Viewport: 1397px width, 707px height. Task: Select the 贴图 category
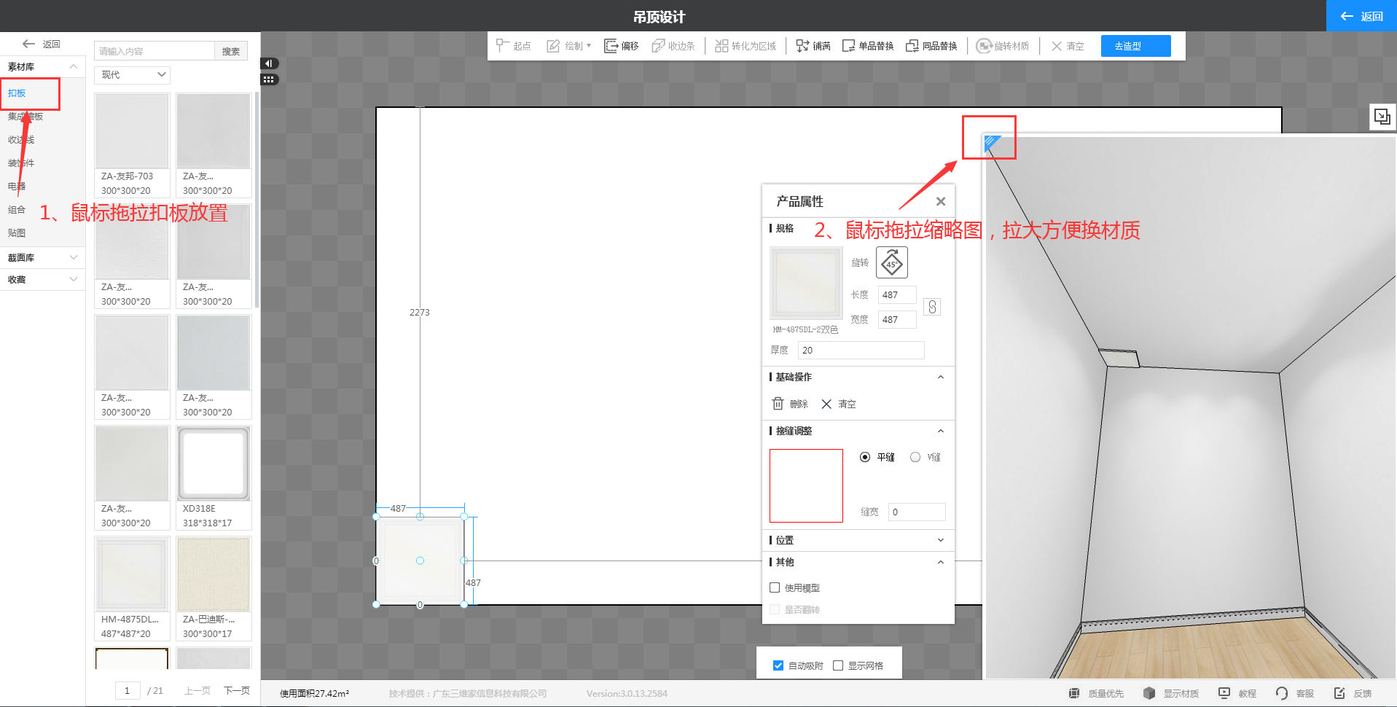pyautogui.click(x=17, y=233)
